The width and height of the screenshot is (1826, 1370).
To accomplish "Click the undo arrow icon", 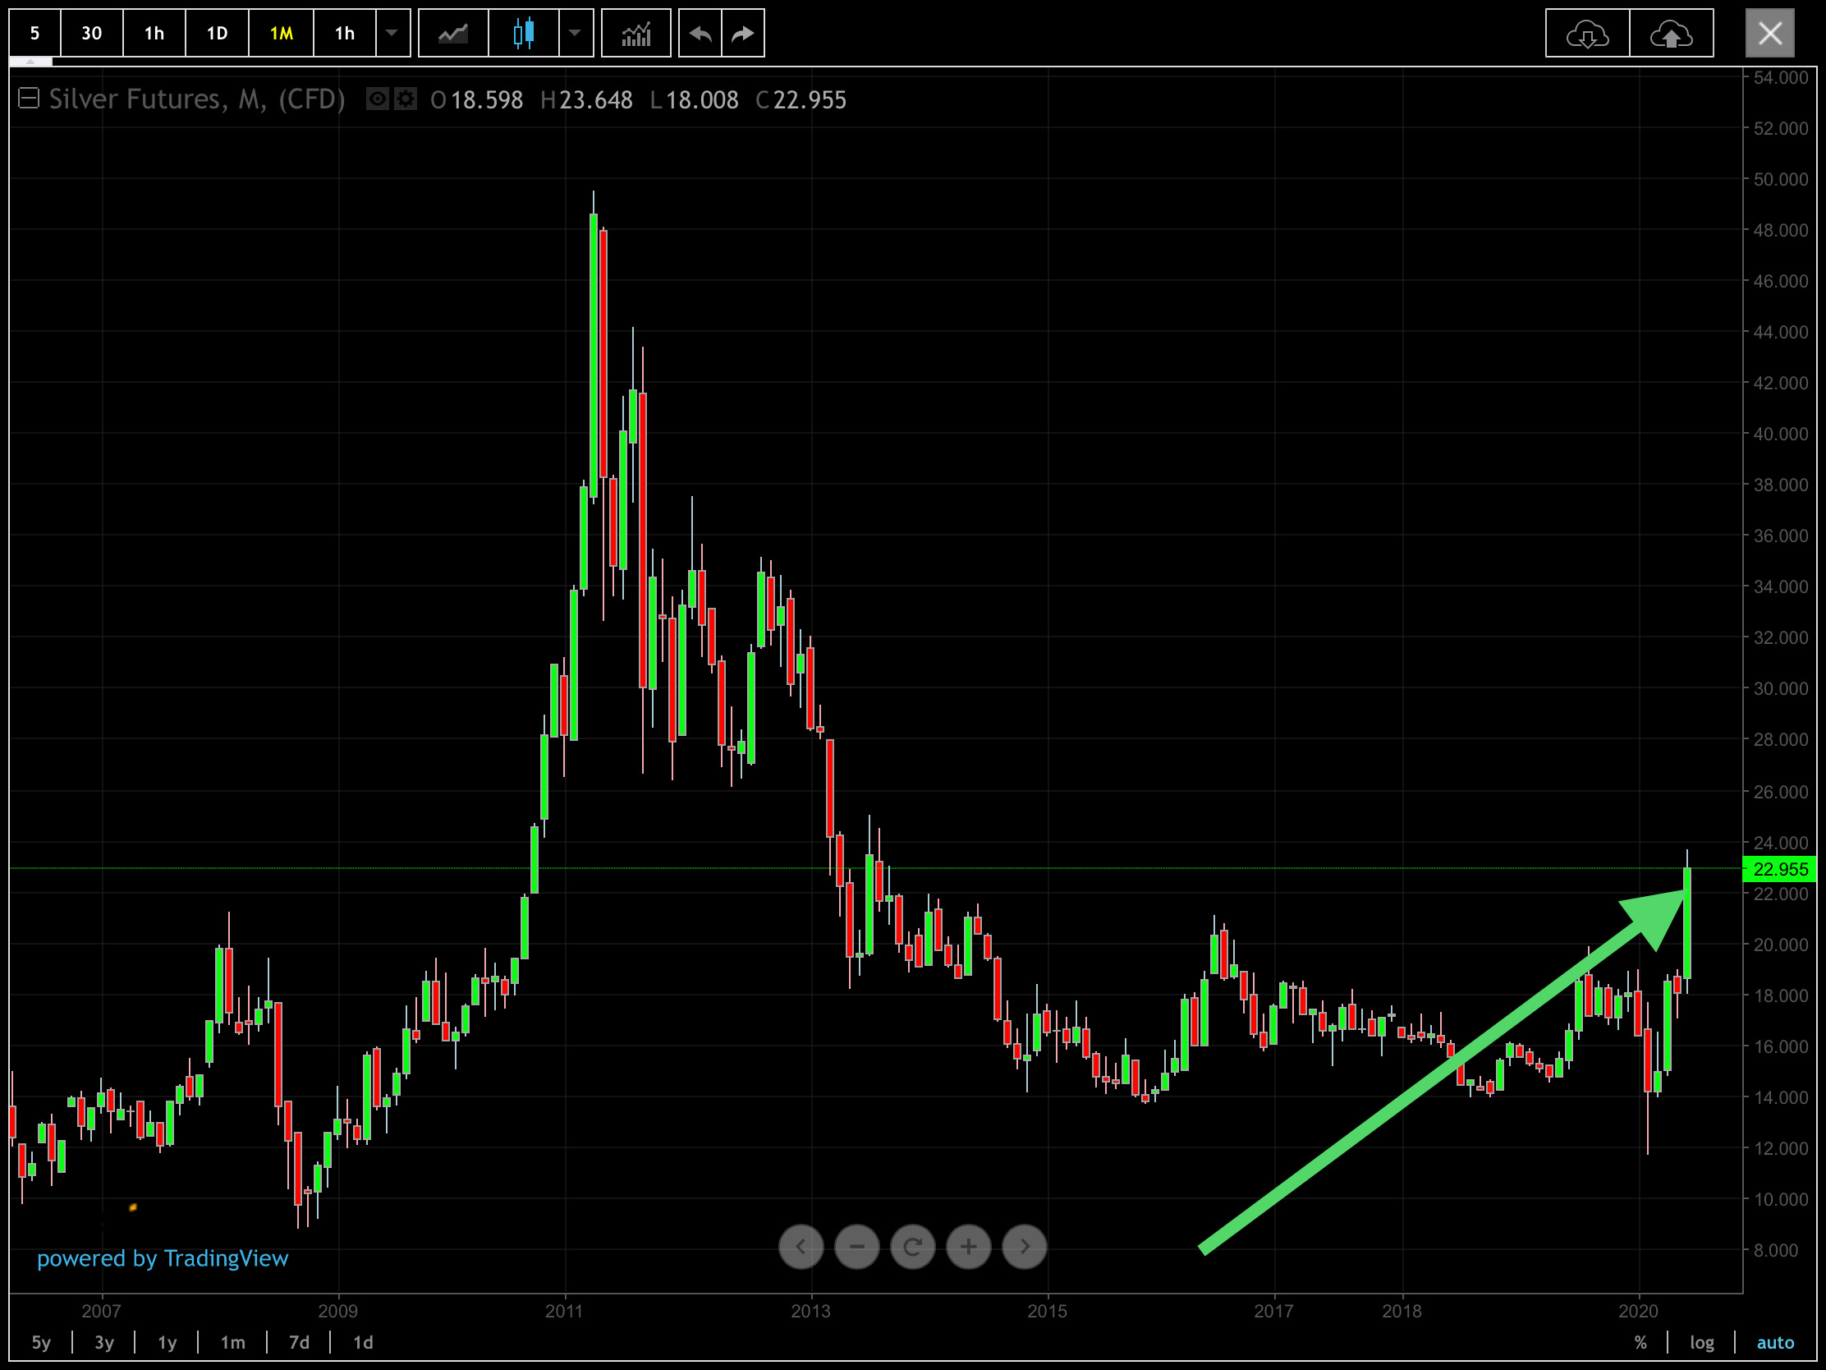I will (700, 34).
